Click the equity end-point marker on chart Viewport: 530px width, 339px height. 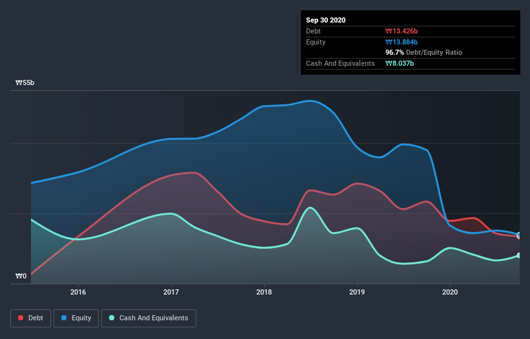coord(519,235)
